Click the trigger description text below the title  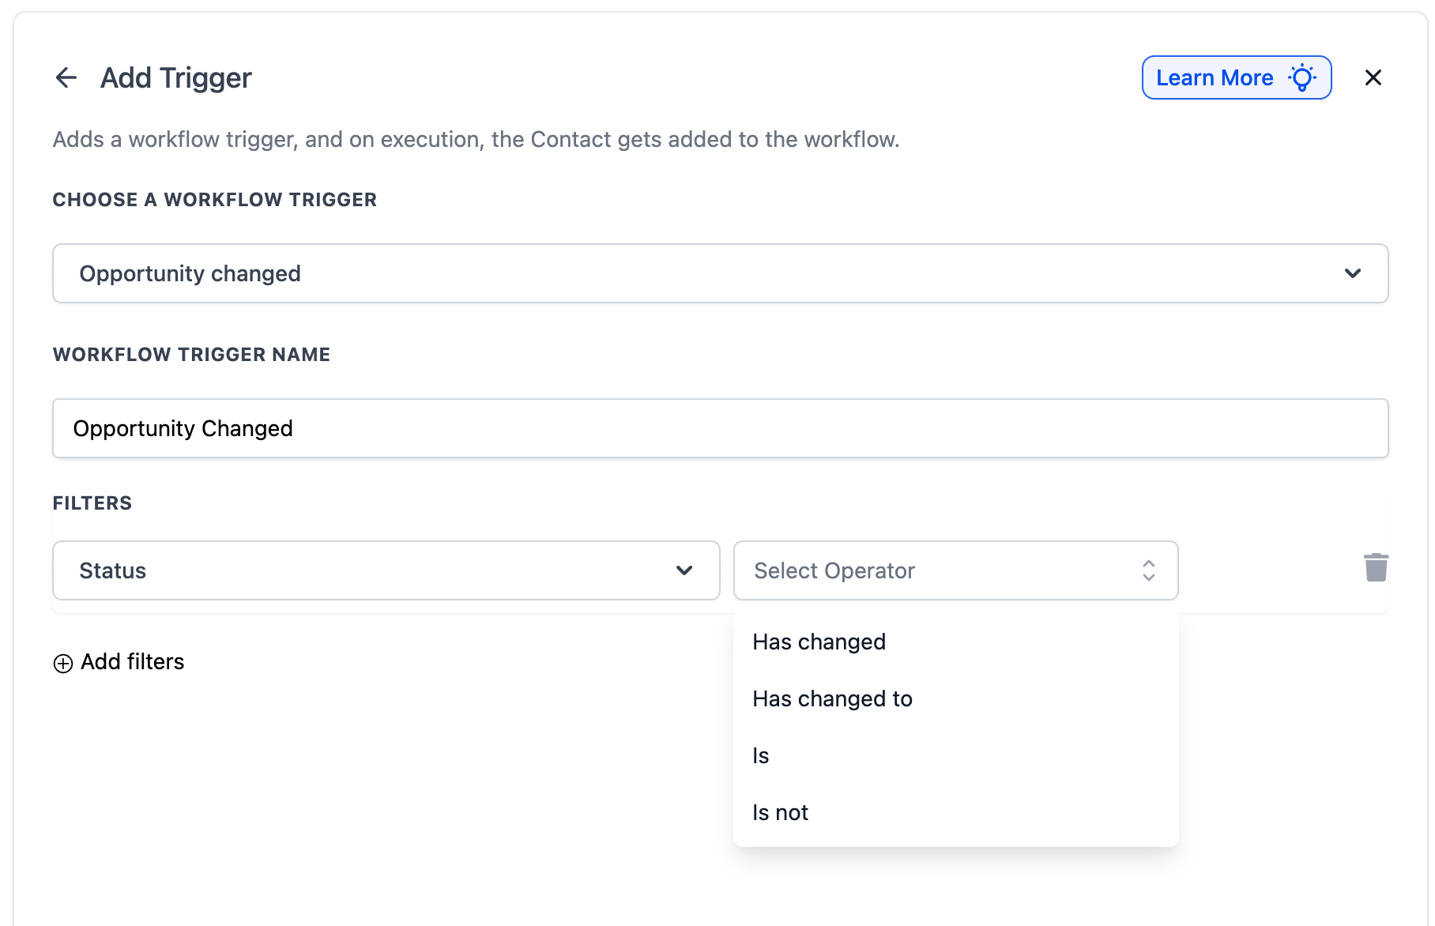[x=476, y=139]
